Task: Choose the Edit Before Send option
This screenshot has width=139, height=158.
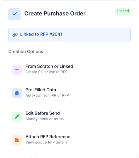Action: (69, 117)
